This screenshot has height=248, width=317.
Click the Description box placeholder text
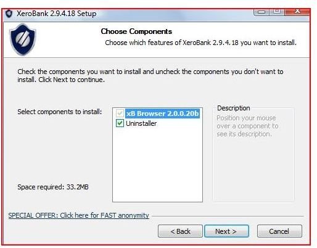coord(247,126)
